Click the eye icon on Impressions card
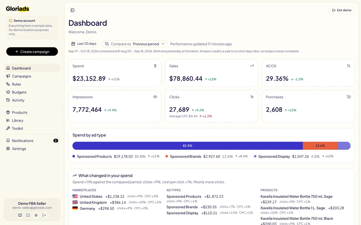Screen dimensions: 361x225 [155, 97]
